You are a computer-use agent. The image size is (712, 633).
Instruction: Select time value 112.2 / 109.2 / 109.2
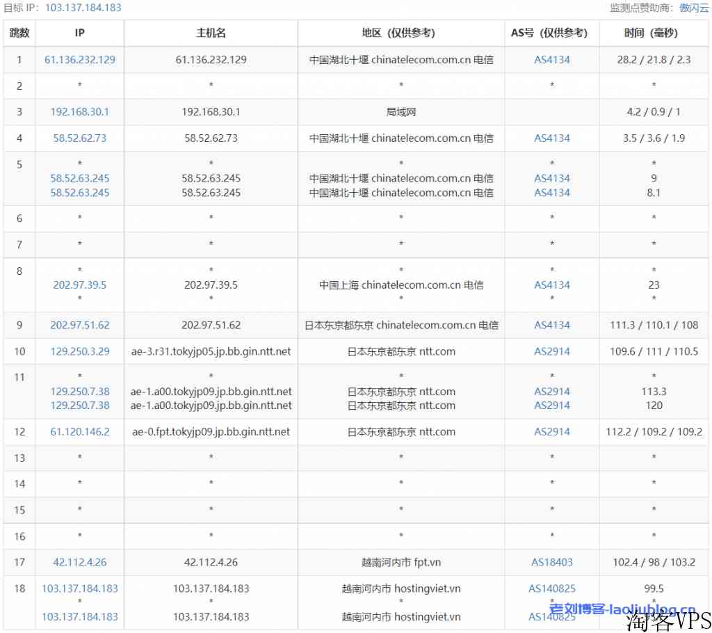[x=654, y=432]
